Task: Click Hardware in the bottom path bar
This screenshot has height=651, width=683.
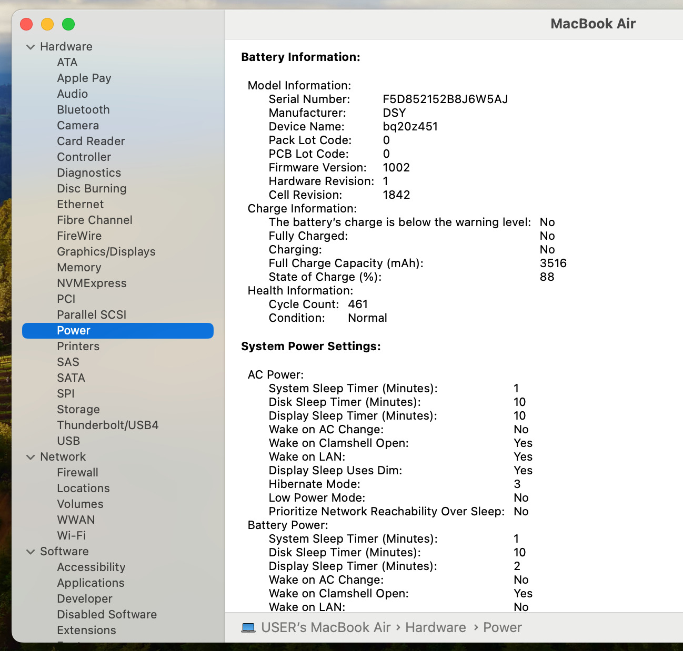Action: click(435, 628)
